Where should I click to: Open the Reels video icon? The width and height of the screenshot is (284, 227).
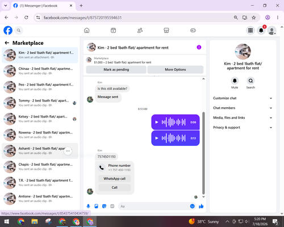pos(113,30)
